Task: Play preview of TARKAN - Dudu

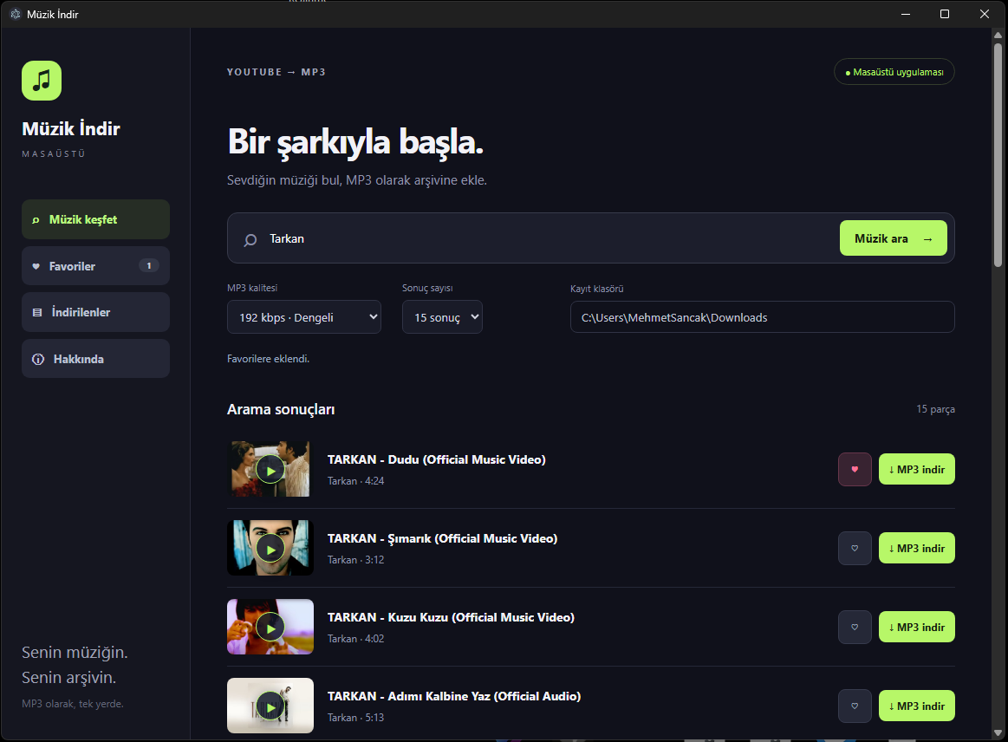Action: click(270, 471)
